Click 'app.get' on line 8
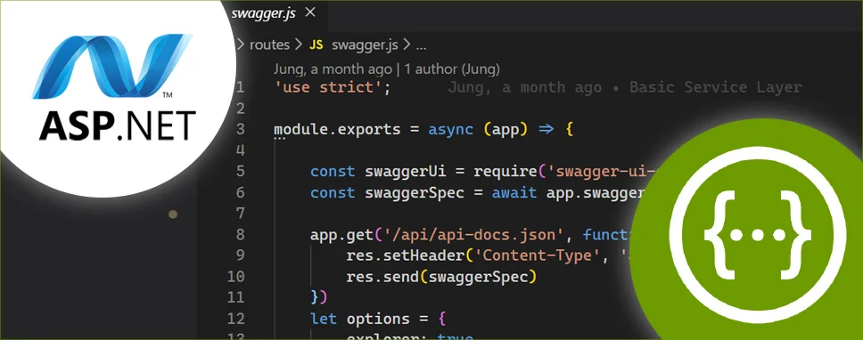The image size is (863, 340). pyautogui.click(x=341, y=235)
